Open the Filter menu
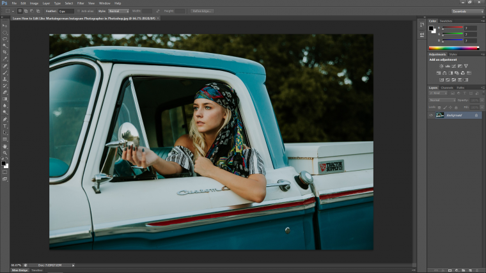Image resolution: width=486 pixels, height=273 pixels. [81, 3]
